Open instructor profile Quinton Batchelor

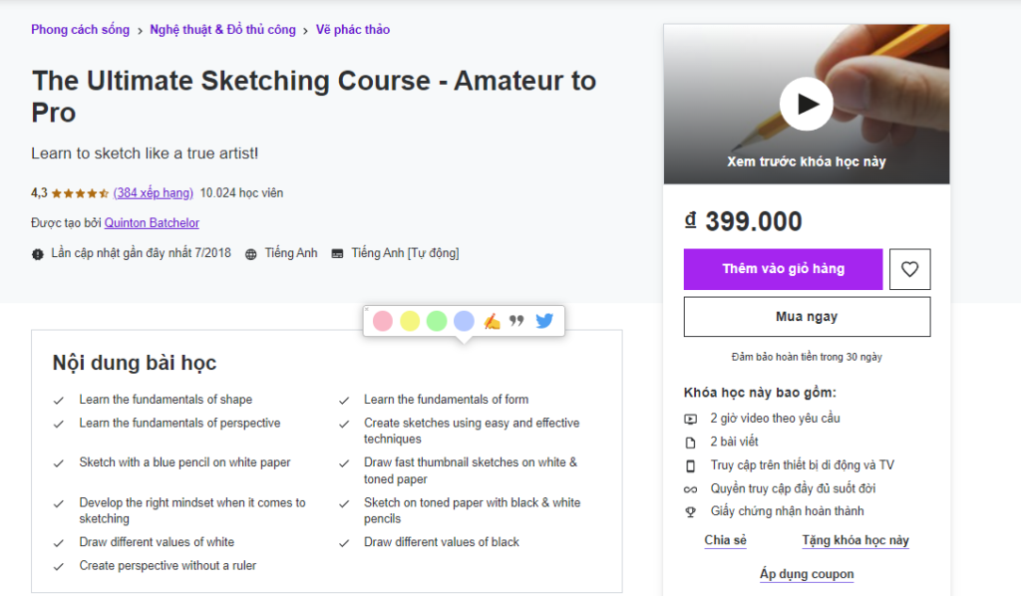[152, 222]
